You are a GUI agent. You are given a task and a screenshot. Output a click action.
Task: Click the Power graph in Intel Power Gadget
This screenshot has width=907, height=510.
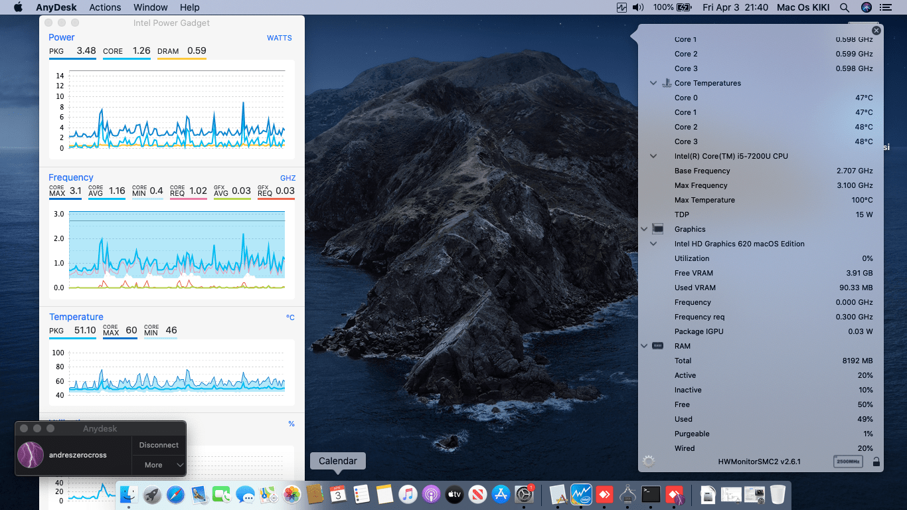click(177, 110)
